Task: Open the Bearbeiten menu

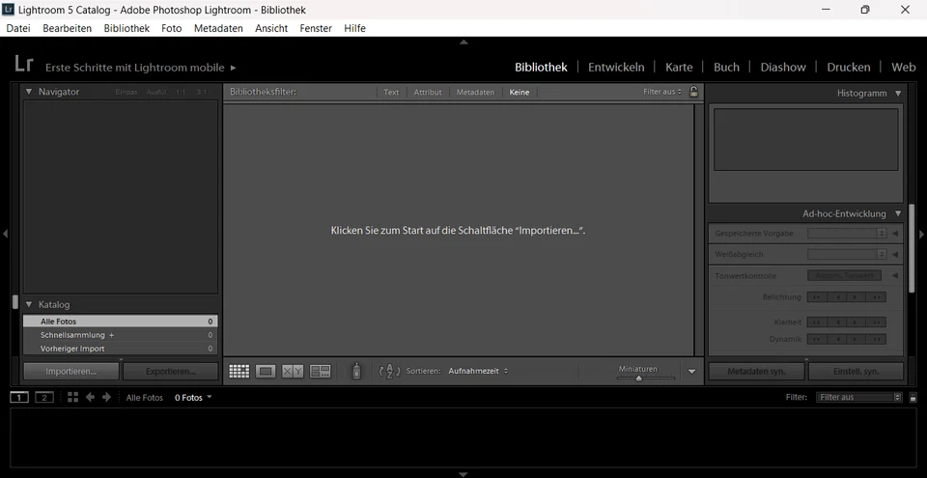Action: [68, 28]
